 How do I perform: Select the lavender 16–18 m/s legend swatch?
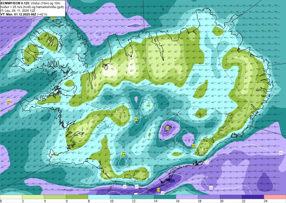tap(187, 197)
